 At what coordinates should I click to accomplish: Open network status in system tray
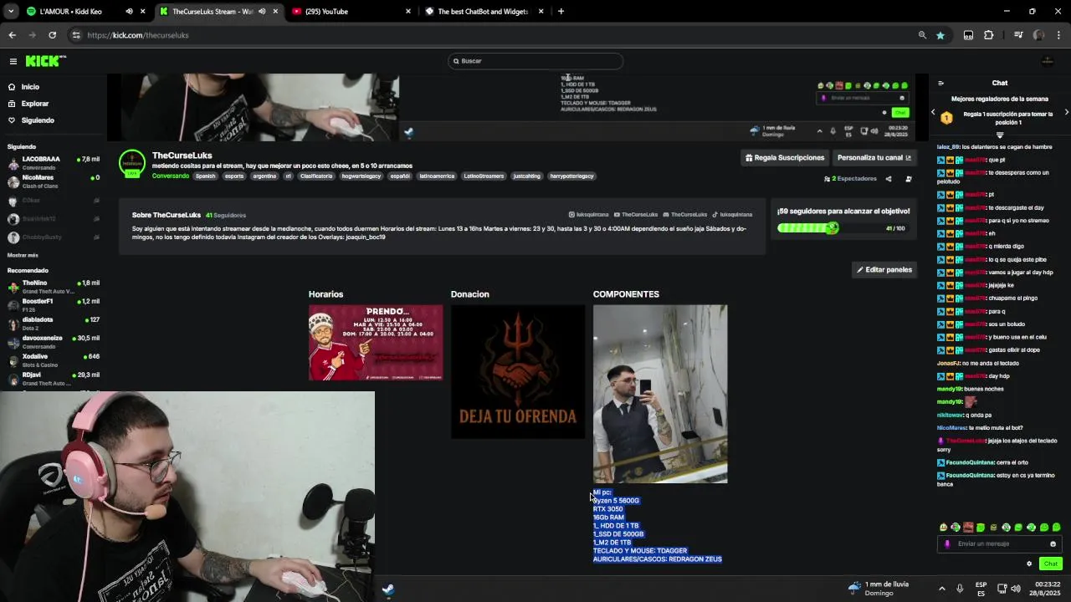click(1002, 589)
